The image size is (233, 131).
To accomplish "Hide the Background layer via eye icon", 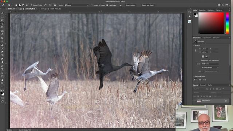I will click(x=194, y=101).
